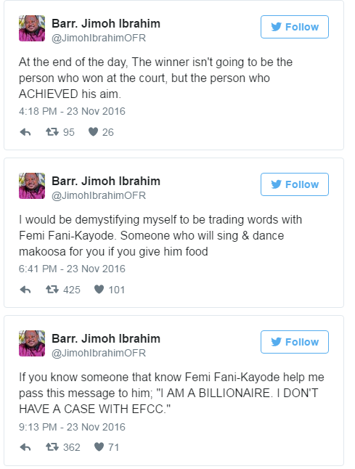
Task: Click Follow button on the 9:13 PM tweet
Action: (295, 342)
